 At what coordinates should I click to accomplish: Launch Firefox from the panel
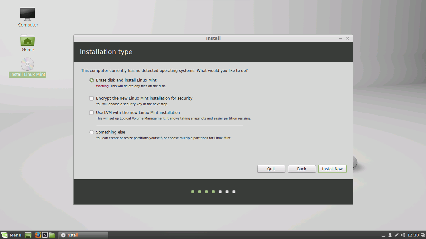point(38,235)
